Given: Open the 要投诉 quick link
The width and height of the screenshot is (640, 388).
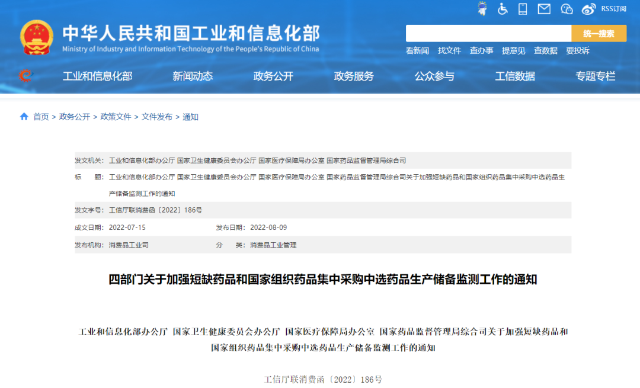Looking at the screenshot, I should click(578, 50).
